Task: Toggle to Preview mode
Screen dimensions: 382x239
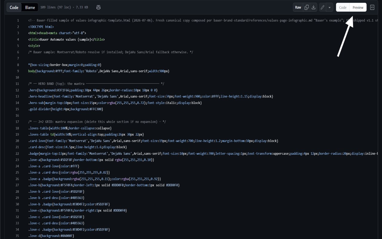Action: click(x=358, y=7)
